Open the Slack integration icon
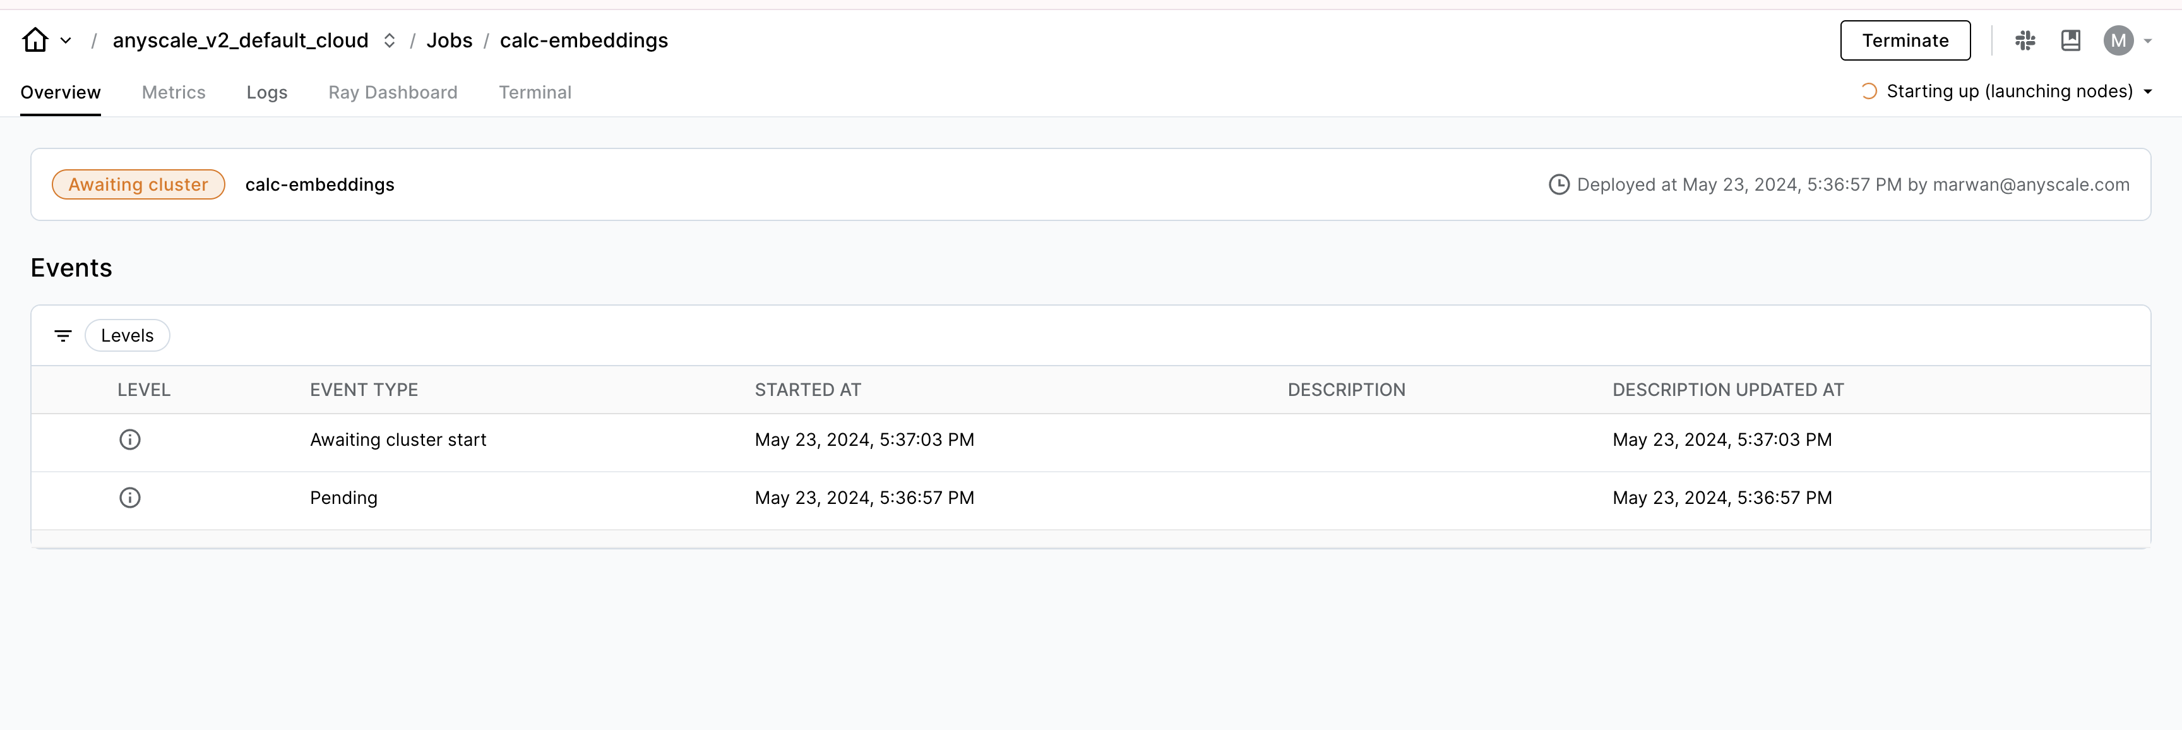Image resolution: width=2182 pixels, height=730 pixels. coord(2025,40)
